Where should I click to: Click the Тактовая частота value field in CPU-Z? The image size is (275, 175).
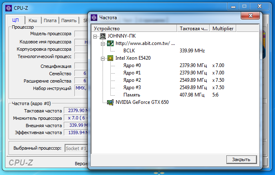tap(76, 110)
